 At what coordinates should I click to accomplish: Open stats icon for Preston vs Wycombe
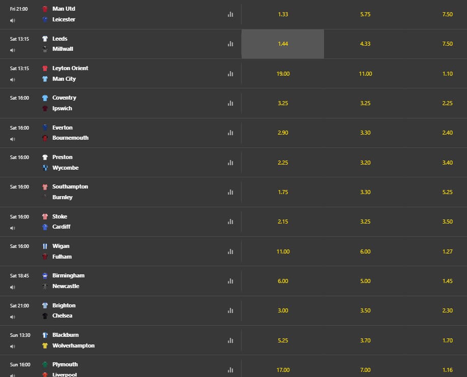[x=230, y=163]
